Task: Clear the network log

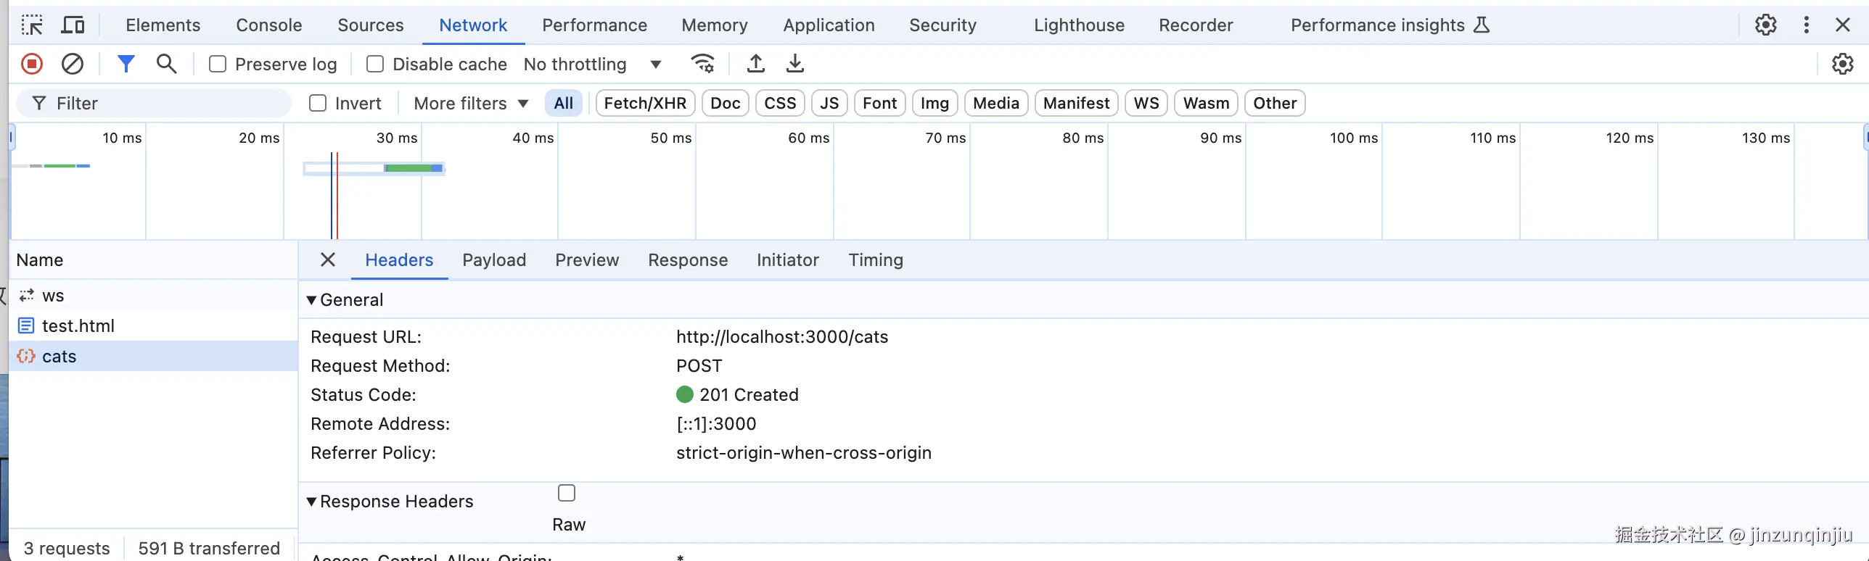Action: click(x=73, y=64)
